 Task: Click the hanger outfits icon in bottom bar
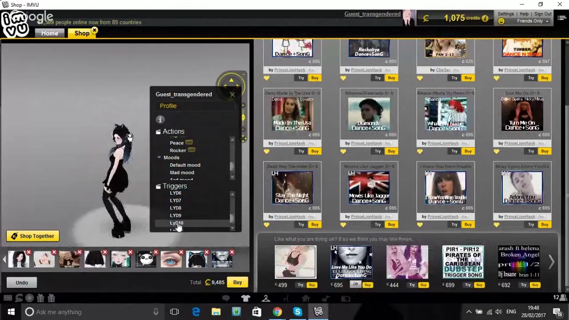266,299
